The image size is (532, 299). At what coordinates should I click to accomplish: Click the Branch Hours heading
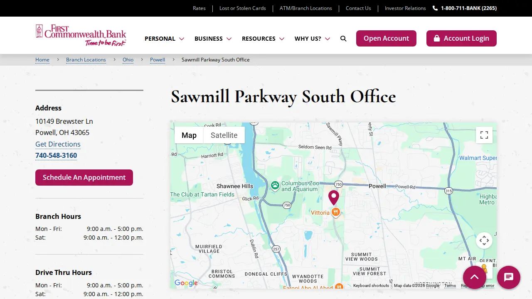pyautogui.click(x=58, y=216)
